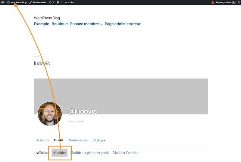Click the small avatar in admin bar
The width and height of the screenshot is (241, 162).
point(234,2)
